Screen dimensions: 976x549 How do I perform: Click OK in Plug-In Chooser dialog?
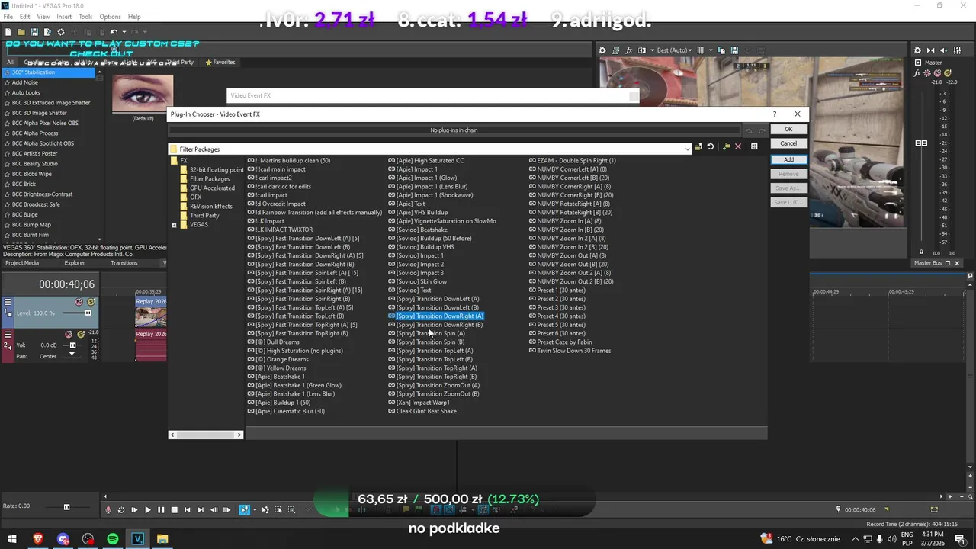(x=788, y=129)
